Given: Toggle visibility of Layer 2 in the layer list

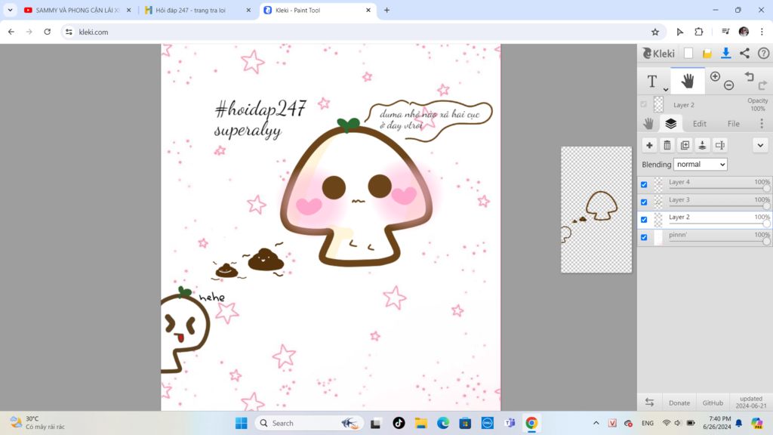Looking at the screenshot, I should [644, 220].
